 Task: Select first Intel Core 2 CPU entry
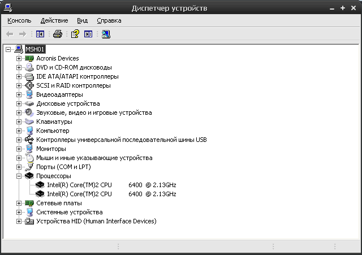point(111,185)
